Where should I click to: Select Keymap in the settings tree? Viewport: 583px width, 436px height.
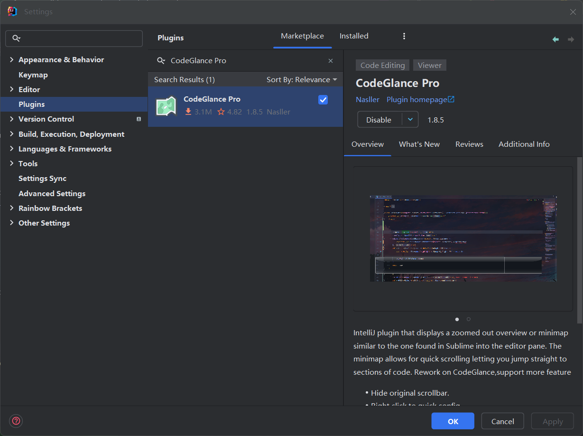click(x=33, y=75)
